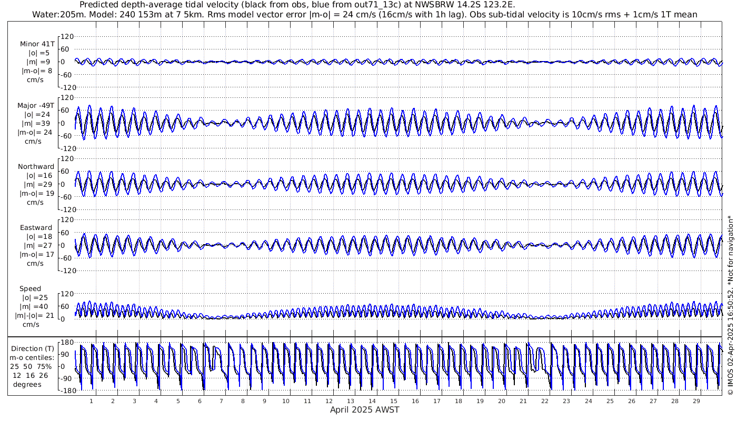
Task: Click the 'Minor 41T' panel label
Action: click(37, 44)
